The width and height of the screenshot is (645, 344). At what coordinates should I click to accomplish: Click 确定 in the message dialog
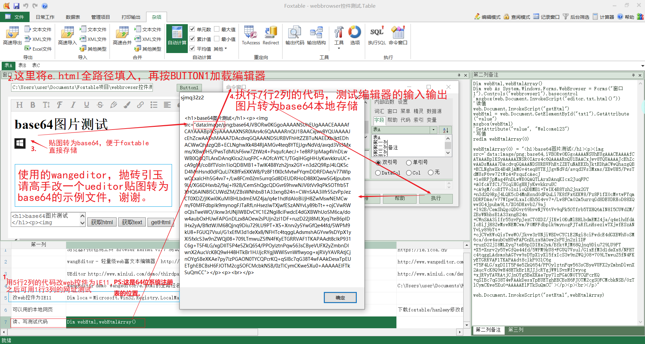(x=340, y=298)
